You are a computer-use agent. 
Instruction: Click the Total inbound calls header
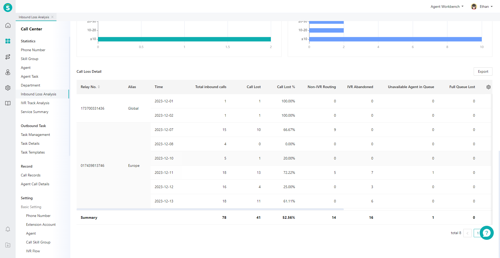coord(211,87)
